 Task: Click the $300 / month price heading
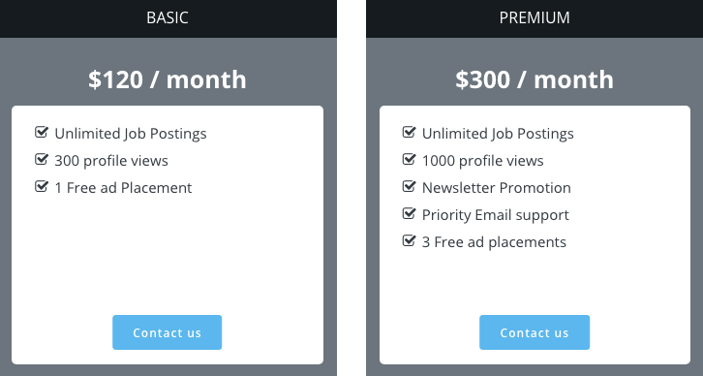(535, 79)
